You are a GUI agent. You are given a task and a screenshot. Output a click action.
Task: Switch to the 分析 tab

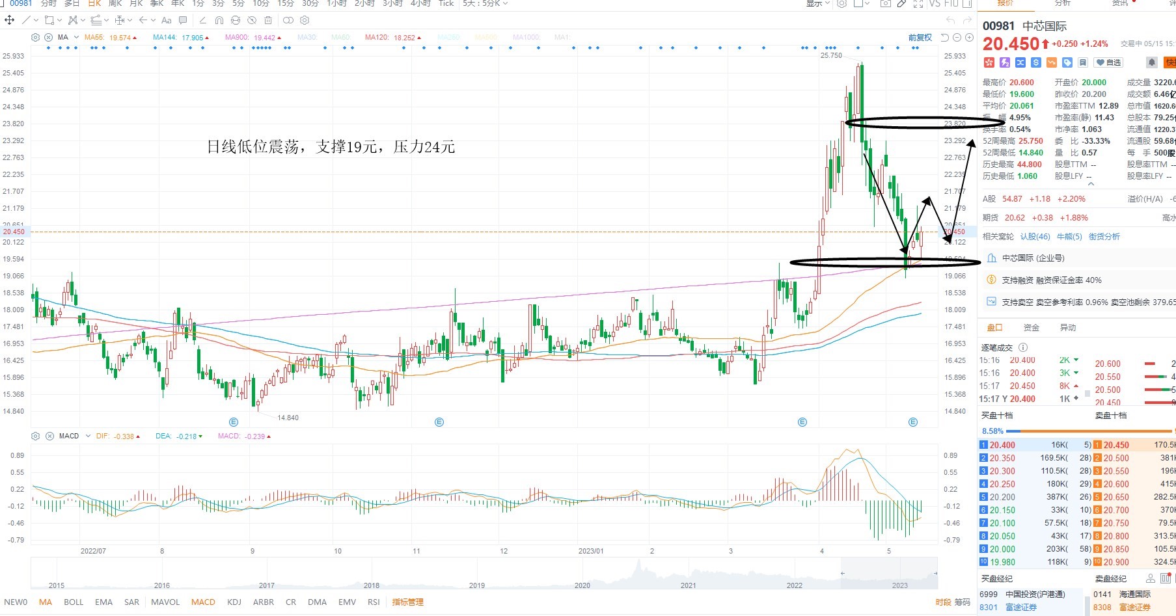1062,3
